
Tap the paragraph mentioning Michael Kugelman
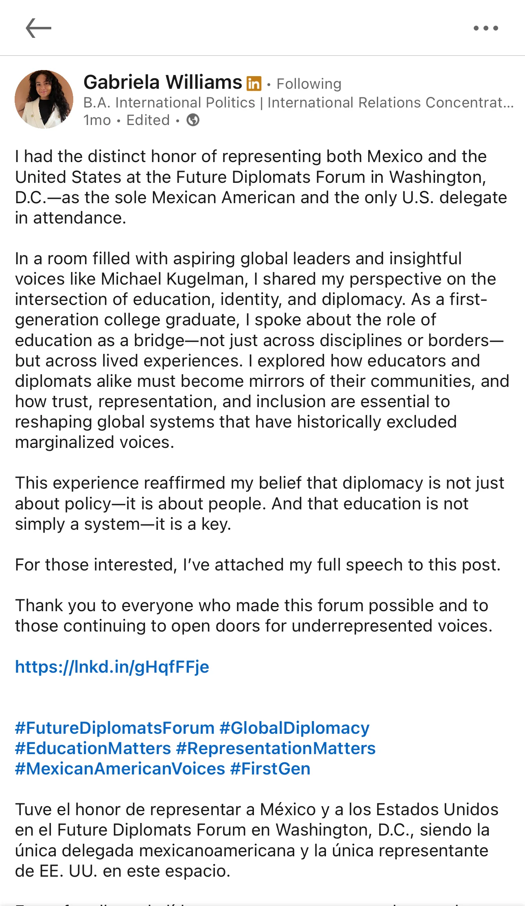tap(262, 350)
